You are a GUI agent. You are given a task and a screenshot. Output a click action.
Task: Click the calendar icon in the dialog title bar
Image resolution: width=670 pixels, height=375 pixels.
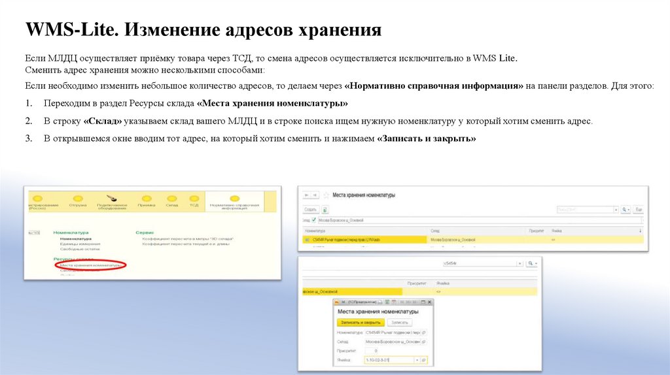[x=394, y=302]
